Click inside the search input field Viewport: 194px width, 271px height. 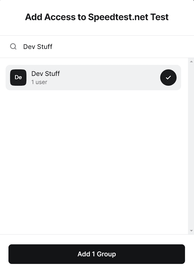coord(82,46)
